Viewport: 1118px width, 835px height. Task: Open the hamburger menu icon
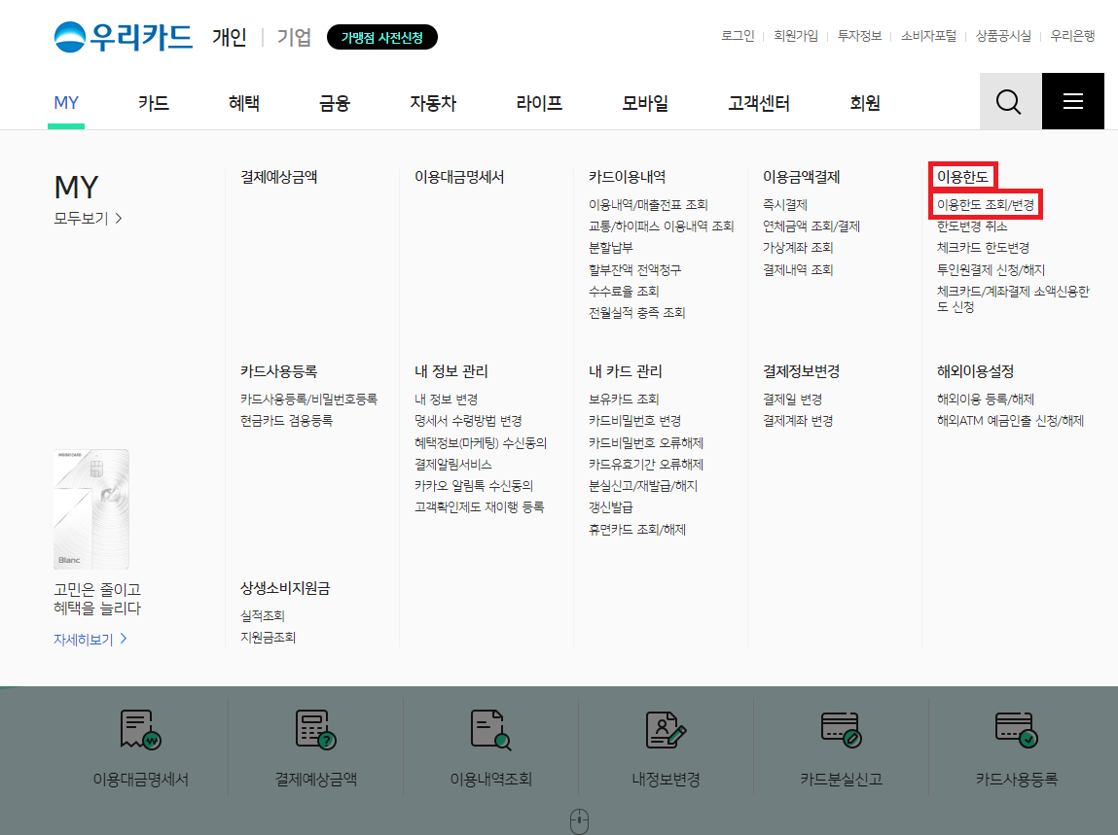(x=1072, y=100)
